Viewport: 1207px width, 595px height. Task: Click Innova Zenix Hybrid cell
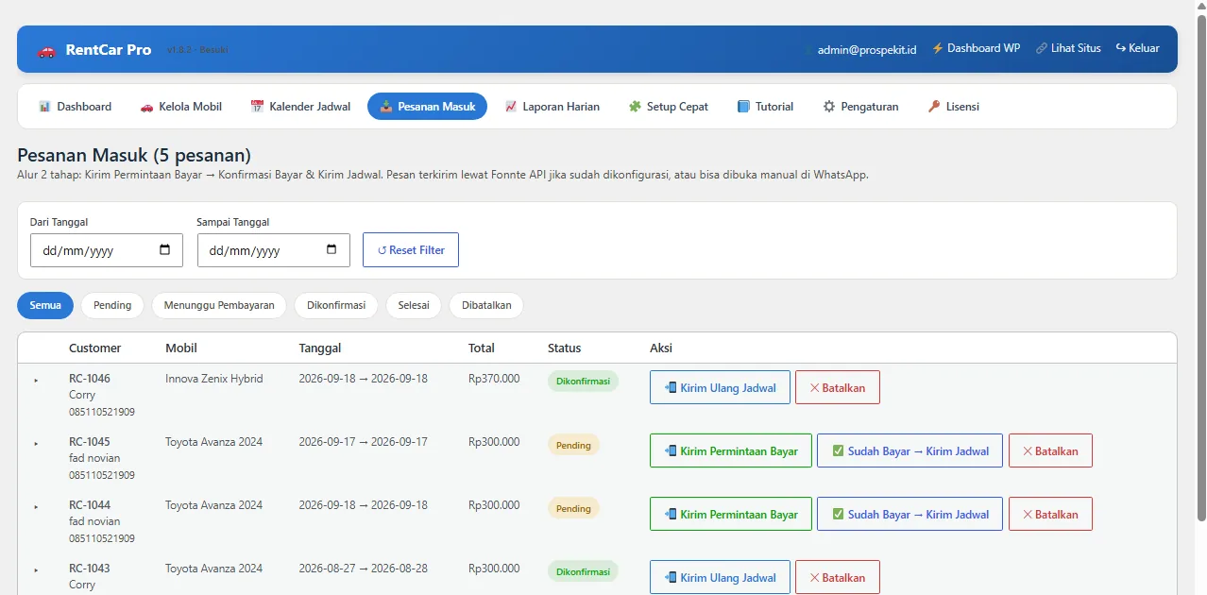pos(214,379)
